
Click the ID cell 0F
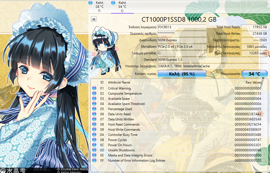click(102, 161)
